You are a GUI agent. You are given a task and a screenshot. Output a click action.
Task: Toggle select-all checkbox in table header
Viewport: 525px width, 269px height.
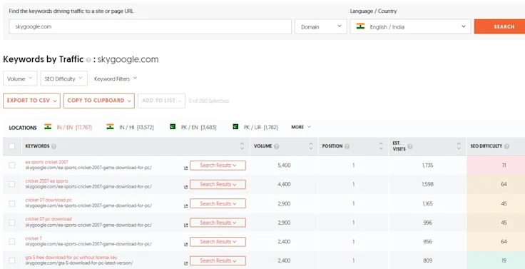[x=12, y=146]
